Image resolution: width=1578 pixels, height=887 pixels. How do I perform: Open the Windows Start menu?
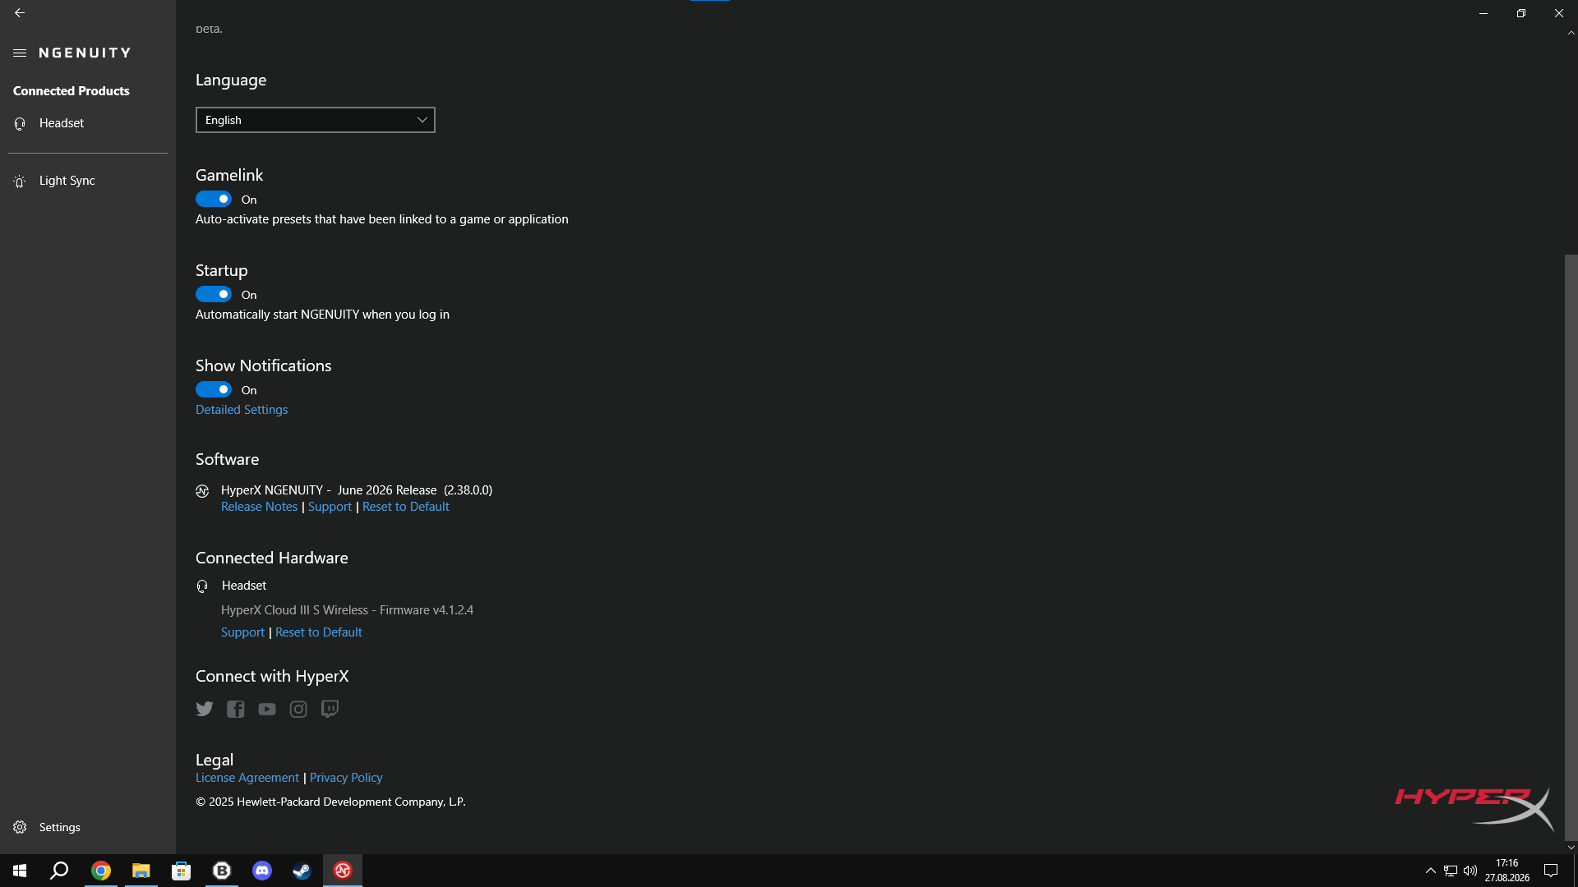[20, 871]
